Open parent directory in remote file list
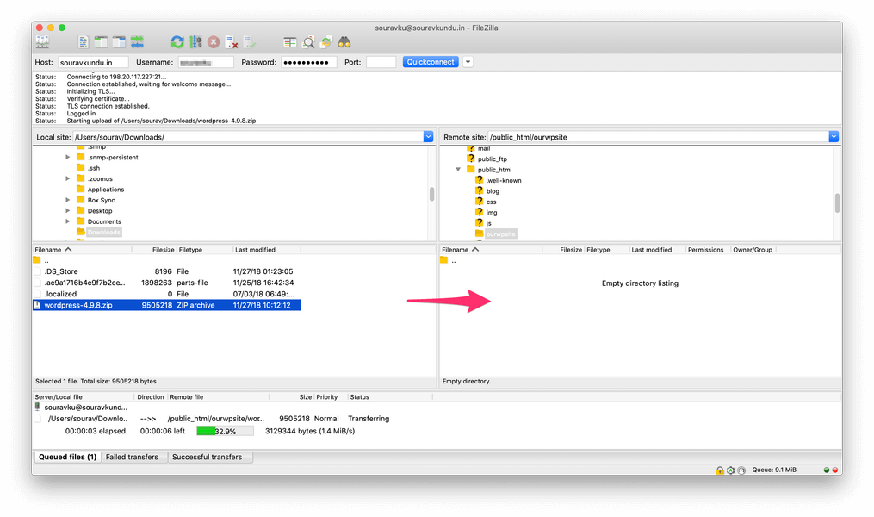874x517 pixels. point(449,260)
